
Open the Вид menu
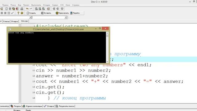tap(19, 5)
